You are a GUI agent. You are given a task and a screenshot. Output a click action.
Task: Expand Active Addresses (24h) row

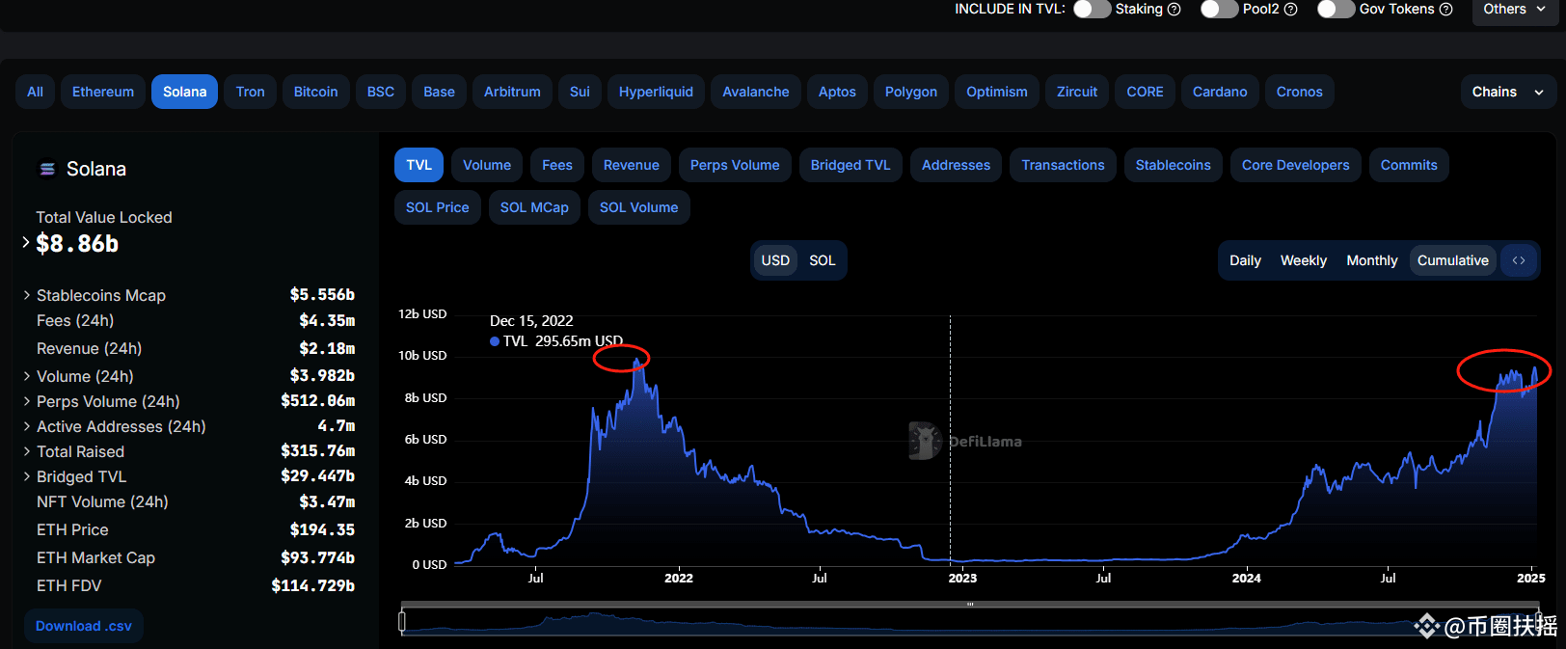click(27, 426)
